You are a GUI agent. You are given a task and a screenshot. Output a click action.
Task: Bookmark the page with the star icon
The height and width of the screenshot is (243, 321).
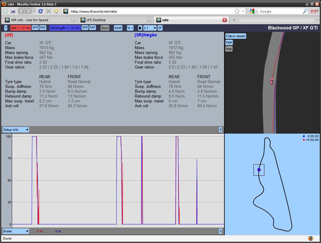[237, 11]
